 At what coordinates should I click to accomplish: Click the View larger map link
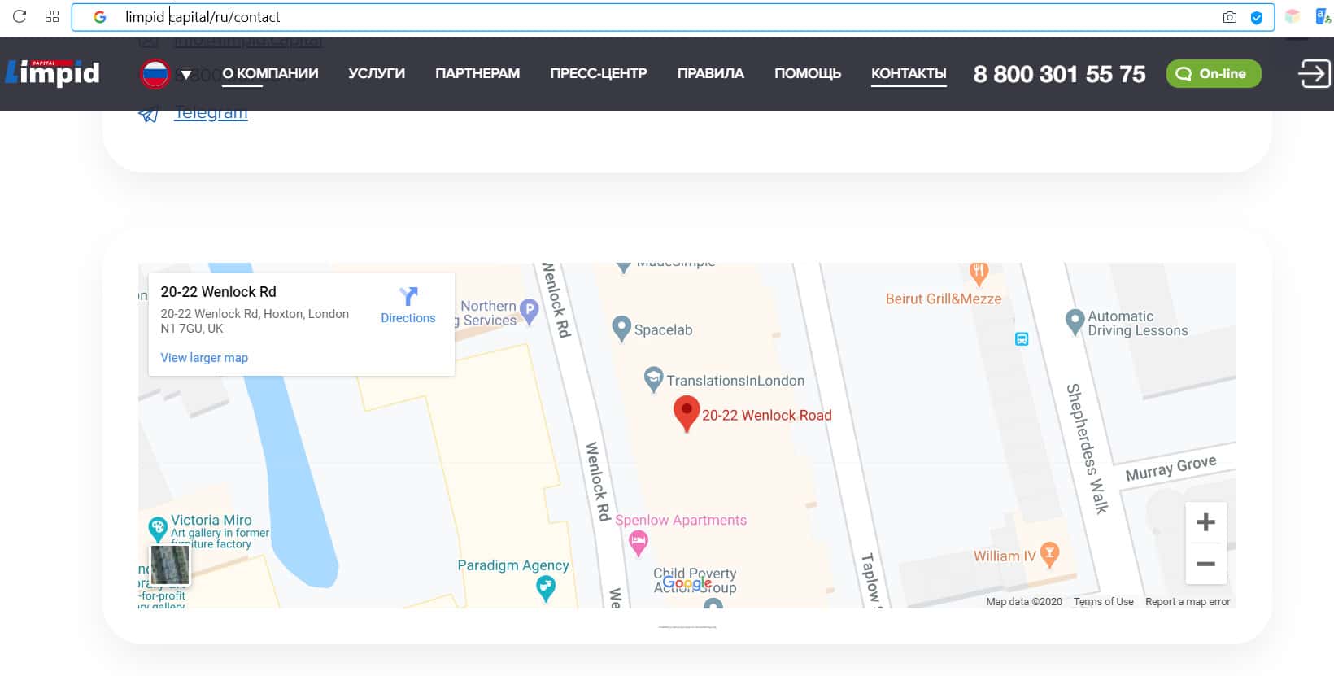pos(204,358)
